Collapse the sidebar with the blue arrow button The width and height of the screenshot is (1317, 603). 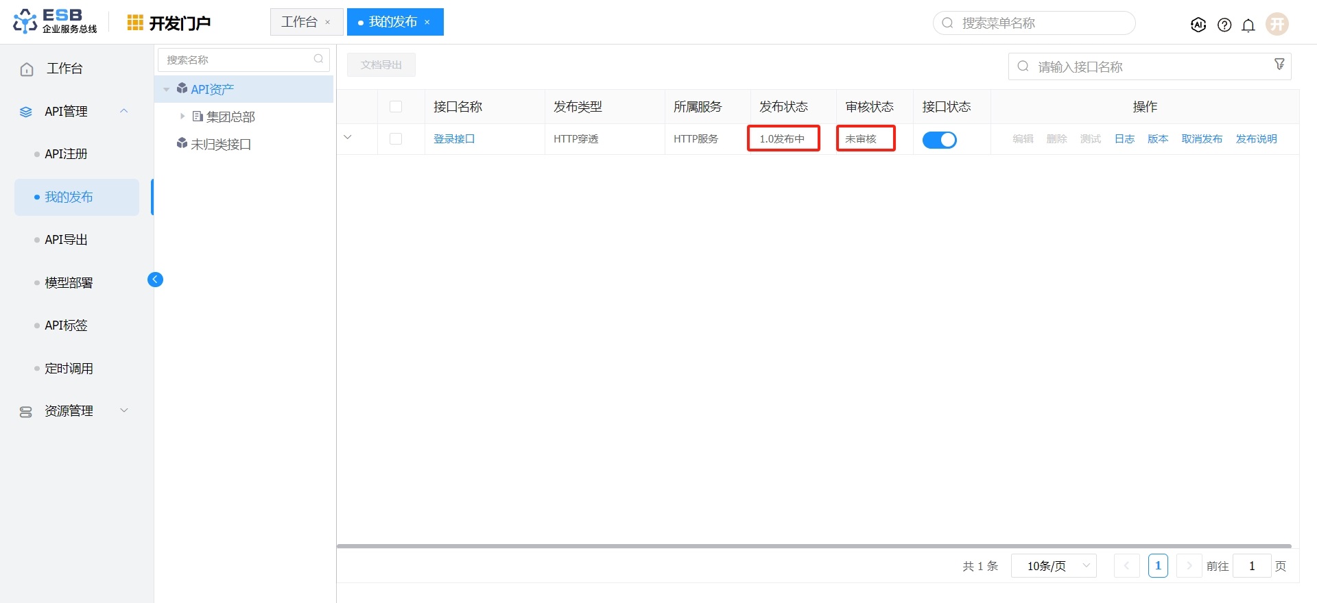(x=155, y=279)
